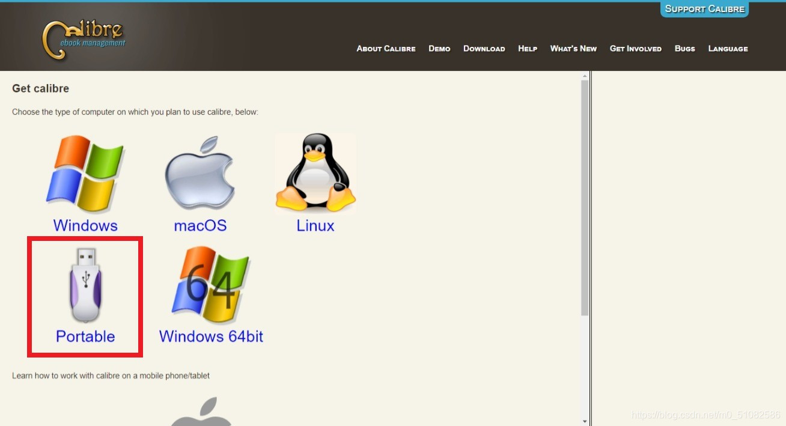Click the 'Choose the type of computer' text
Viewport: 786px width, 426px height.
(x=135, y=112)
